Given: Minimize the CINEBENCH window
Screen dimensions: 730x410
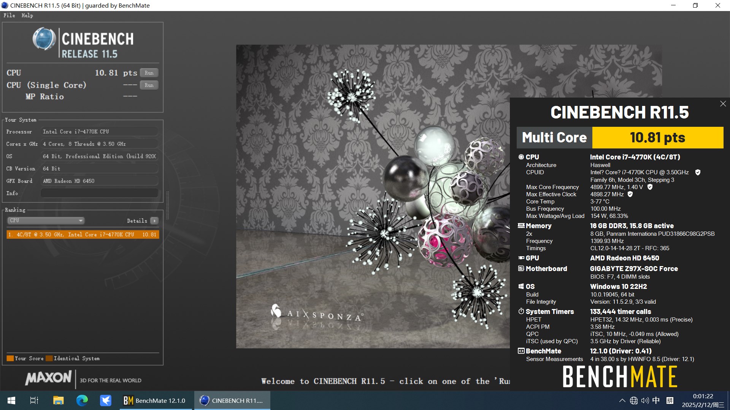Looking at the screenshot, I should 673,5.
